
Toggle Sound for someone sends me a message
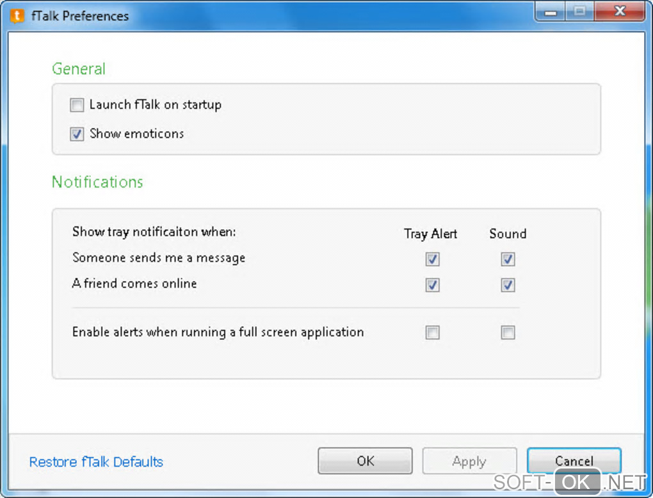[508, 259]
